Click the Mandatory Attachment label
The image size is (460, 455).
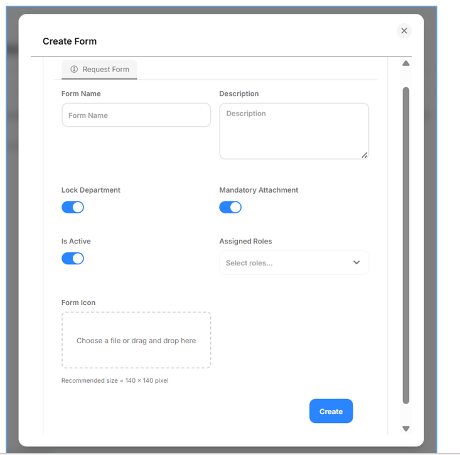[259, 190]
